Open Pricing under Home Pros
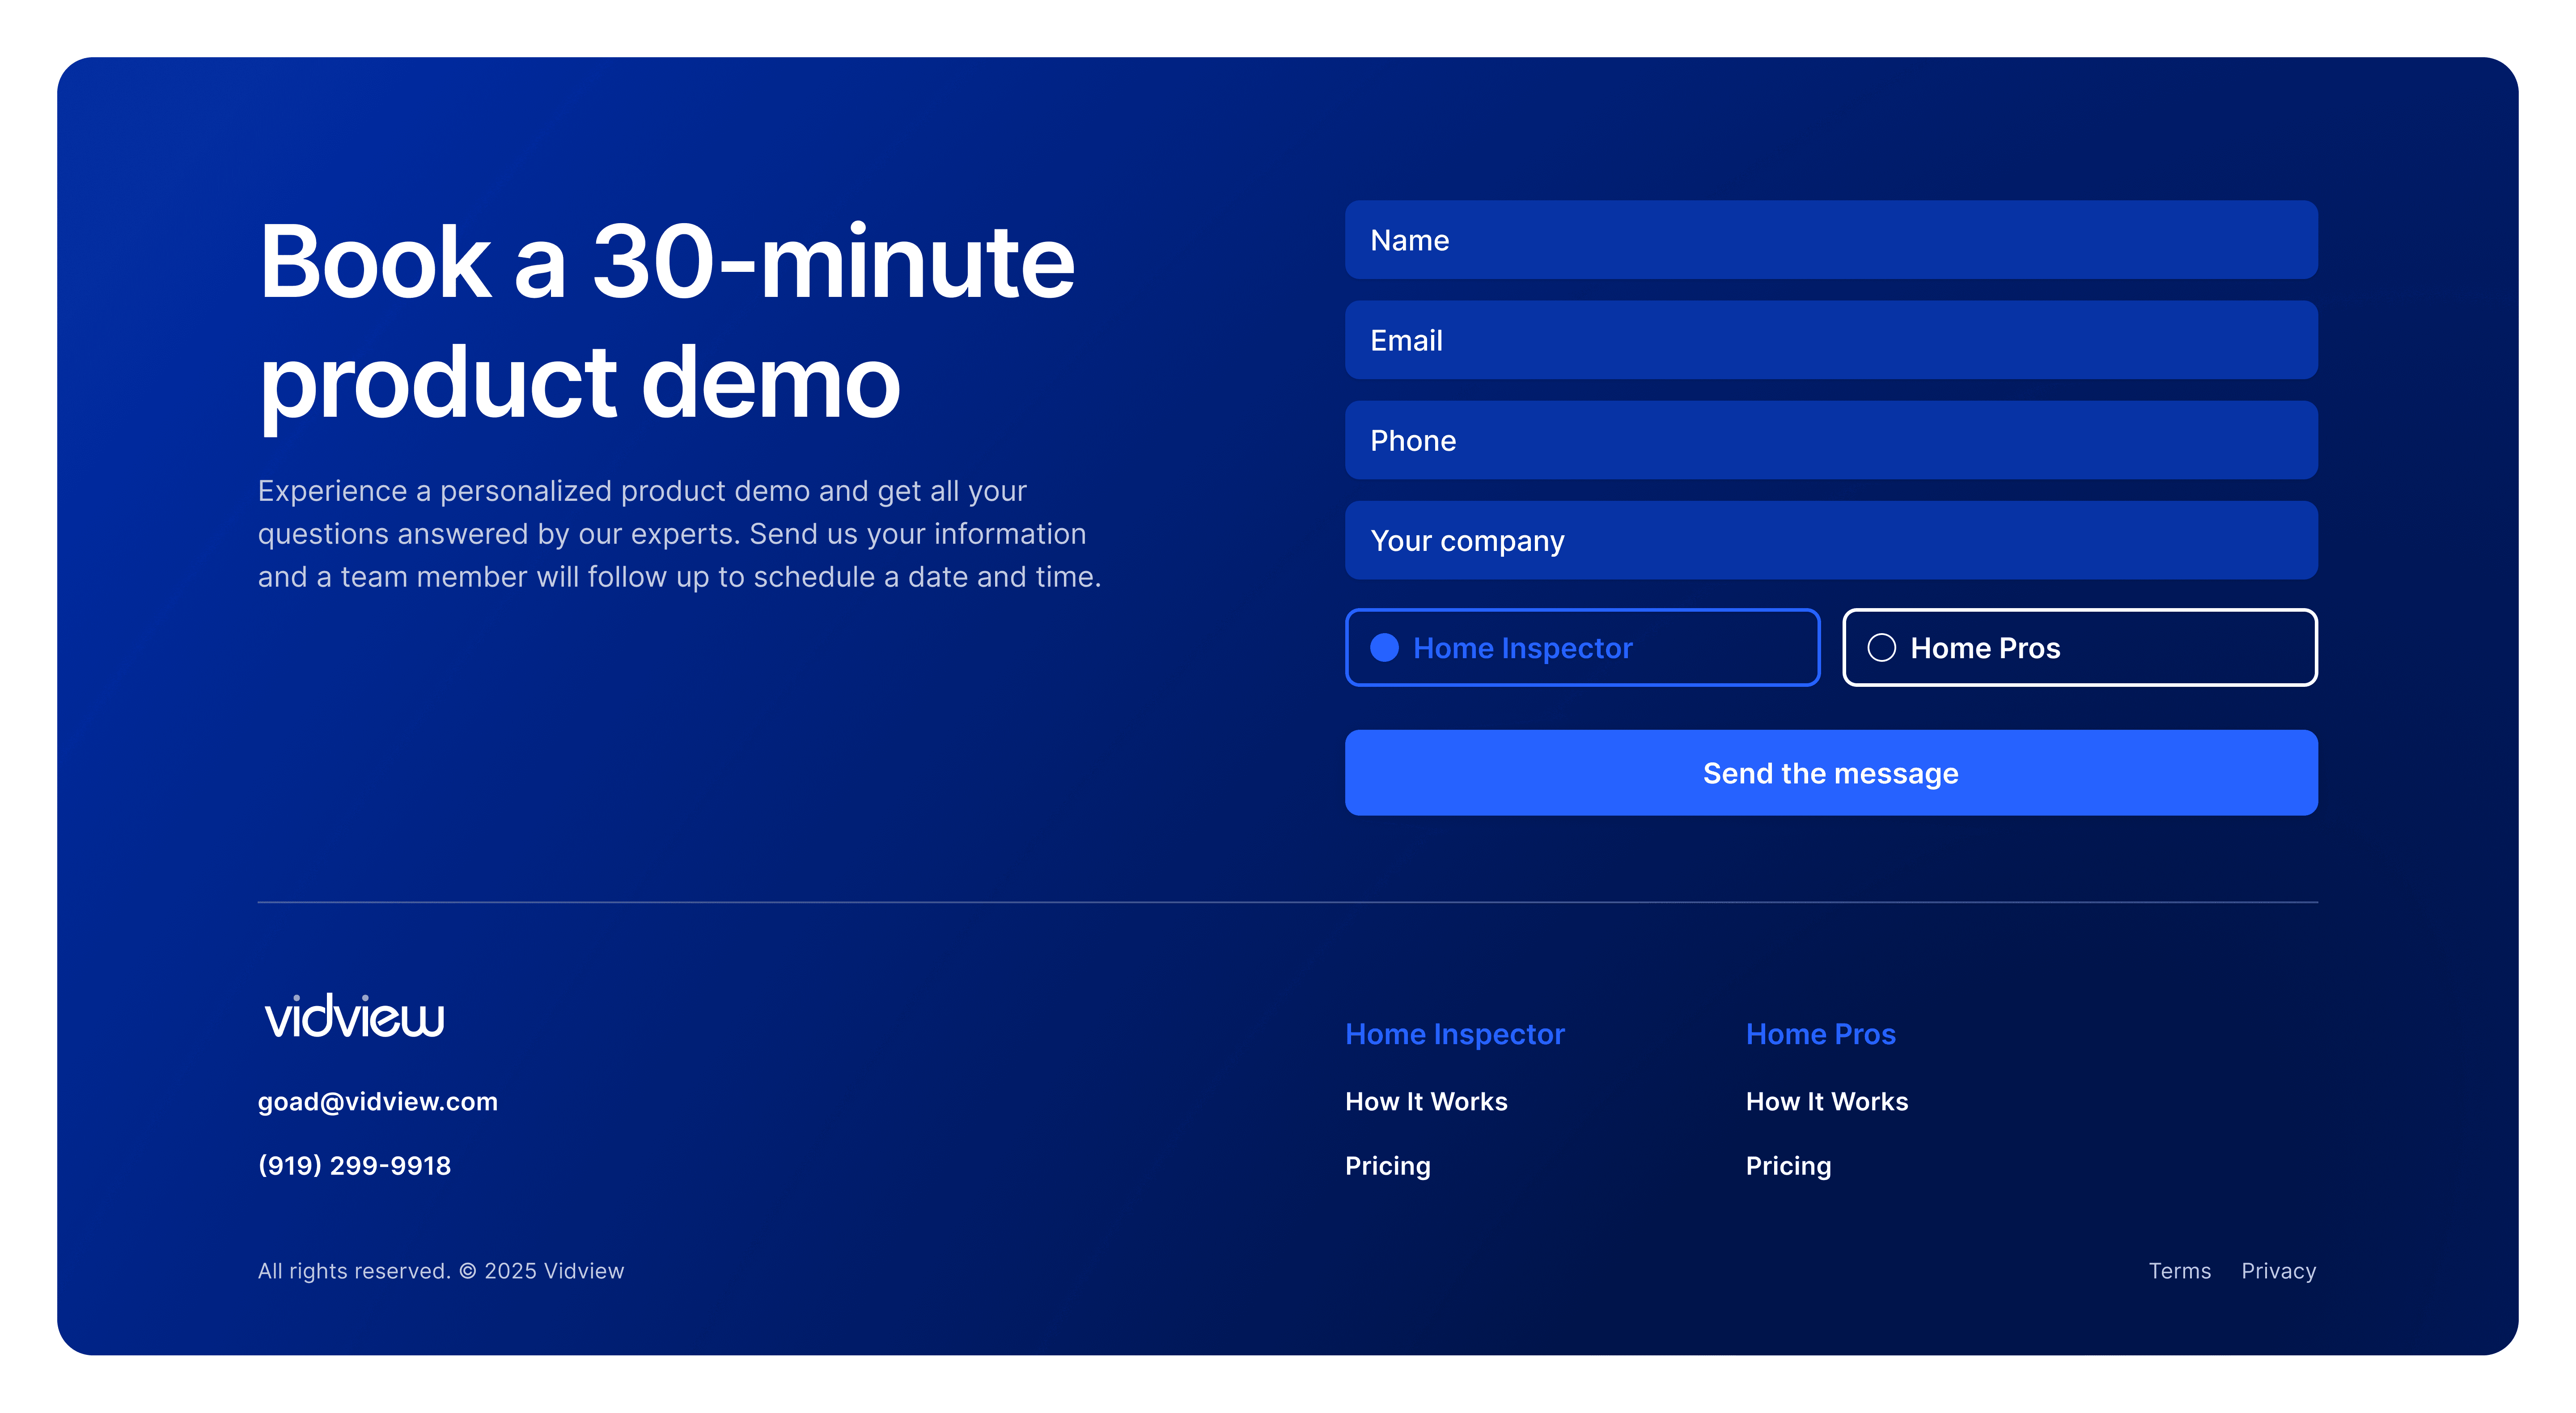This screenshot has width=2576, height=1413. [1788, 1166]
